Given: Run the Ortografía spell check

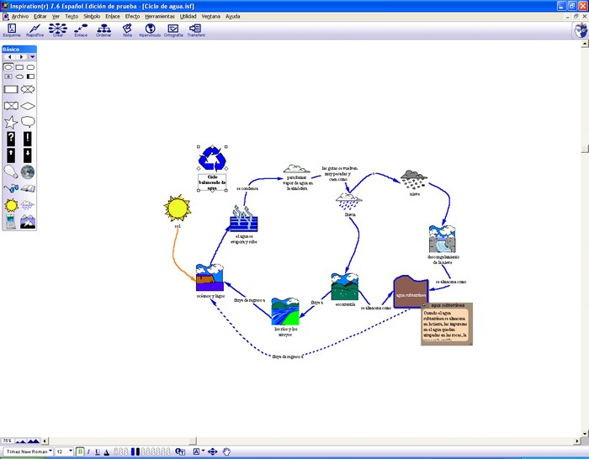Looking at the screenshot, I should (x=173, y=29).
